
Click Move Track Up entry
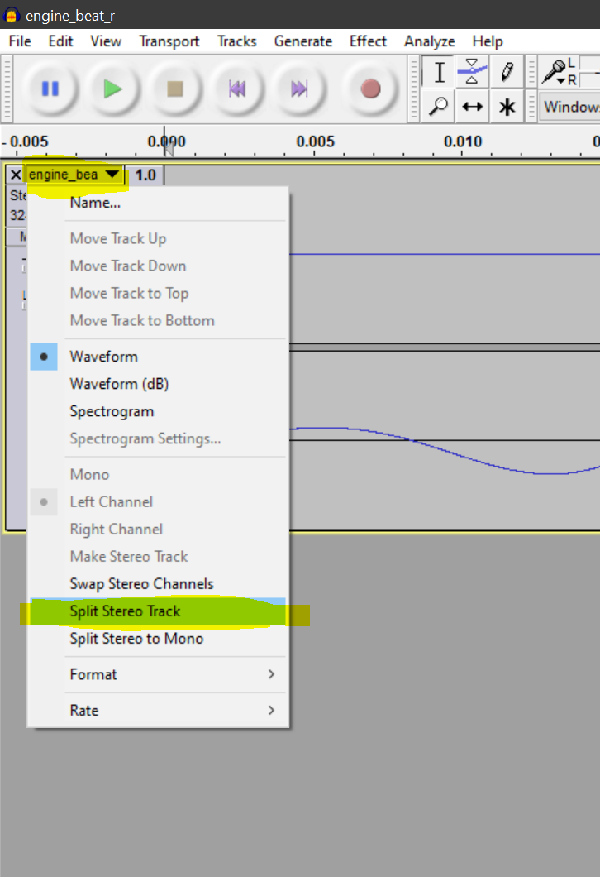158,239
